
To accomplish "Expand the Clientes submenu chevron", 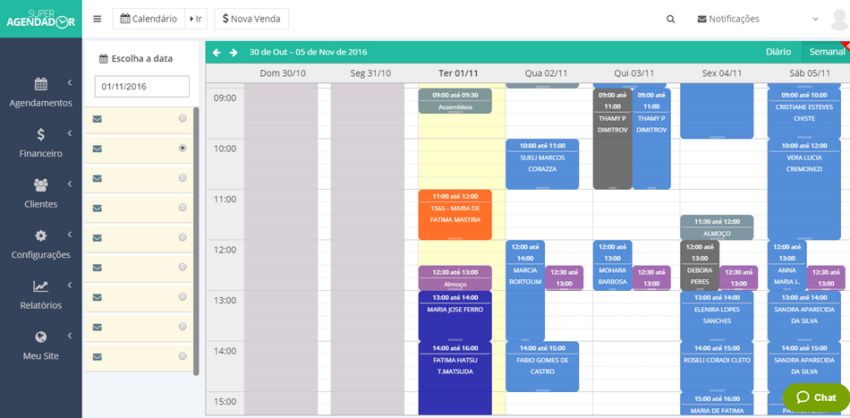I will tap(70, 183).
